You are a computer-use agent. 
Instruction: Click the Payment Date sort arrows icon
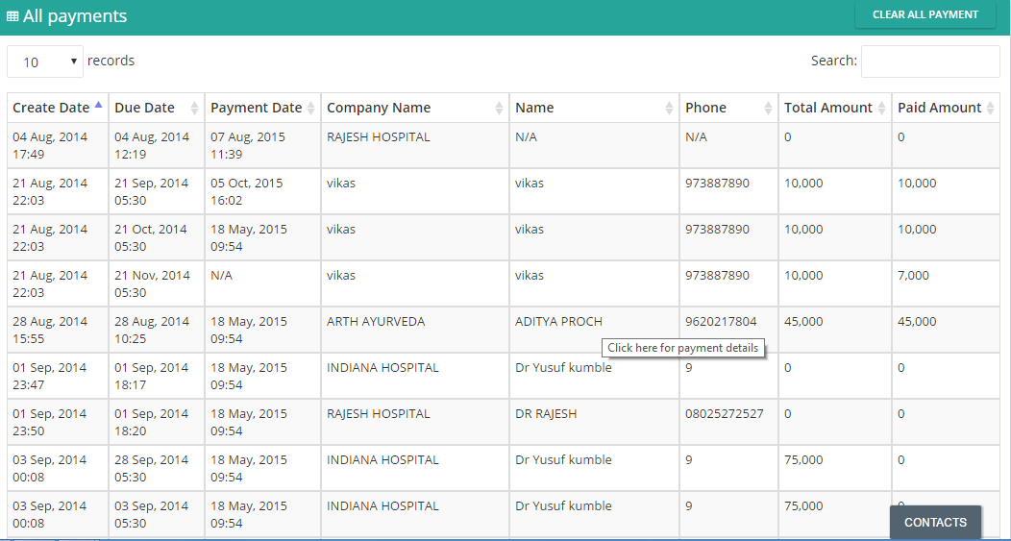[x=310, y=109]
